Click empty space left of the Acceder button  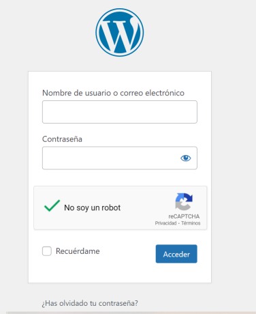point(127,254)
